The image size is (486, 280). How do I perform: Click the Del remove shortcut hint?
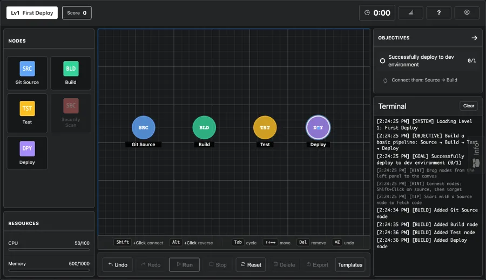coord(311,243)
